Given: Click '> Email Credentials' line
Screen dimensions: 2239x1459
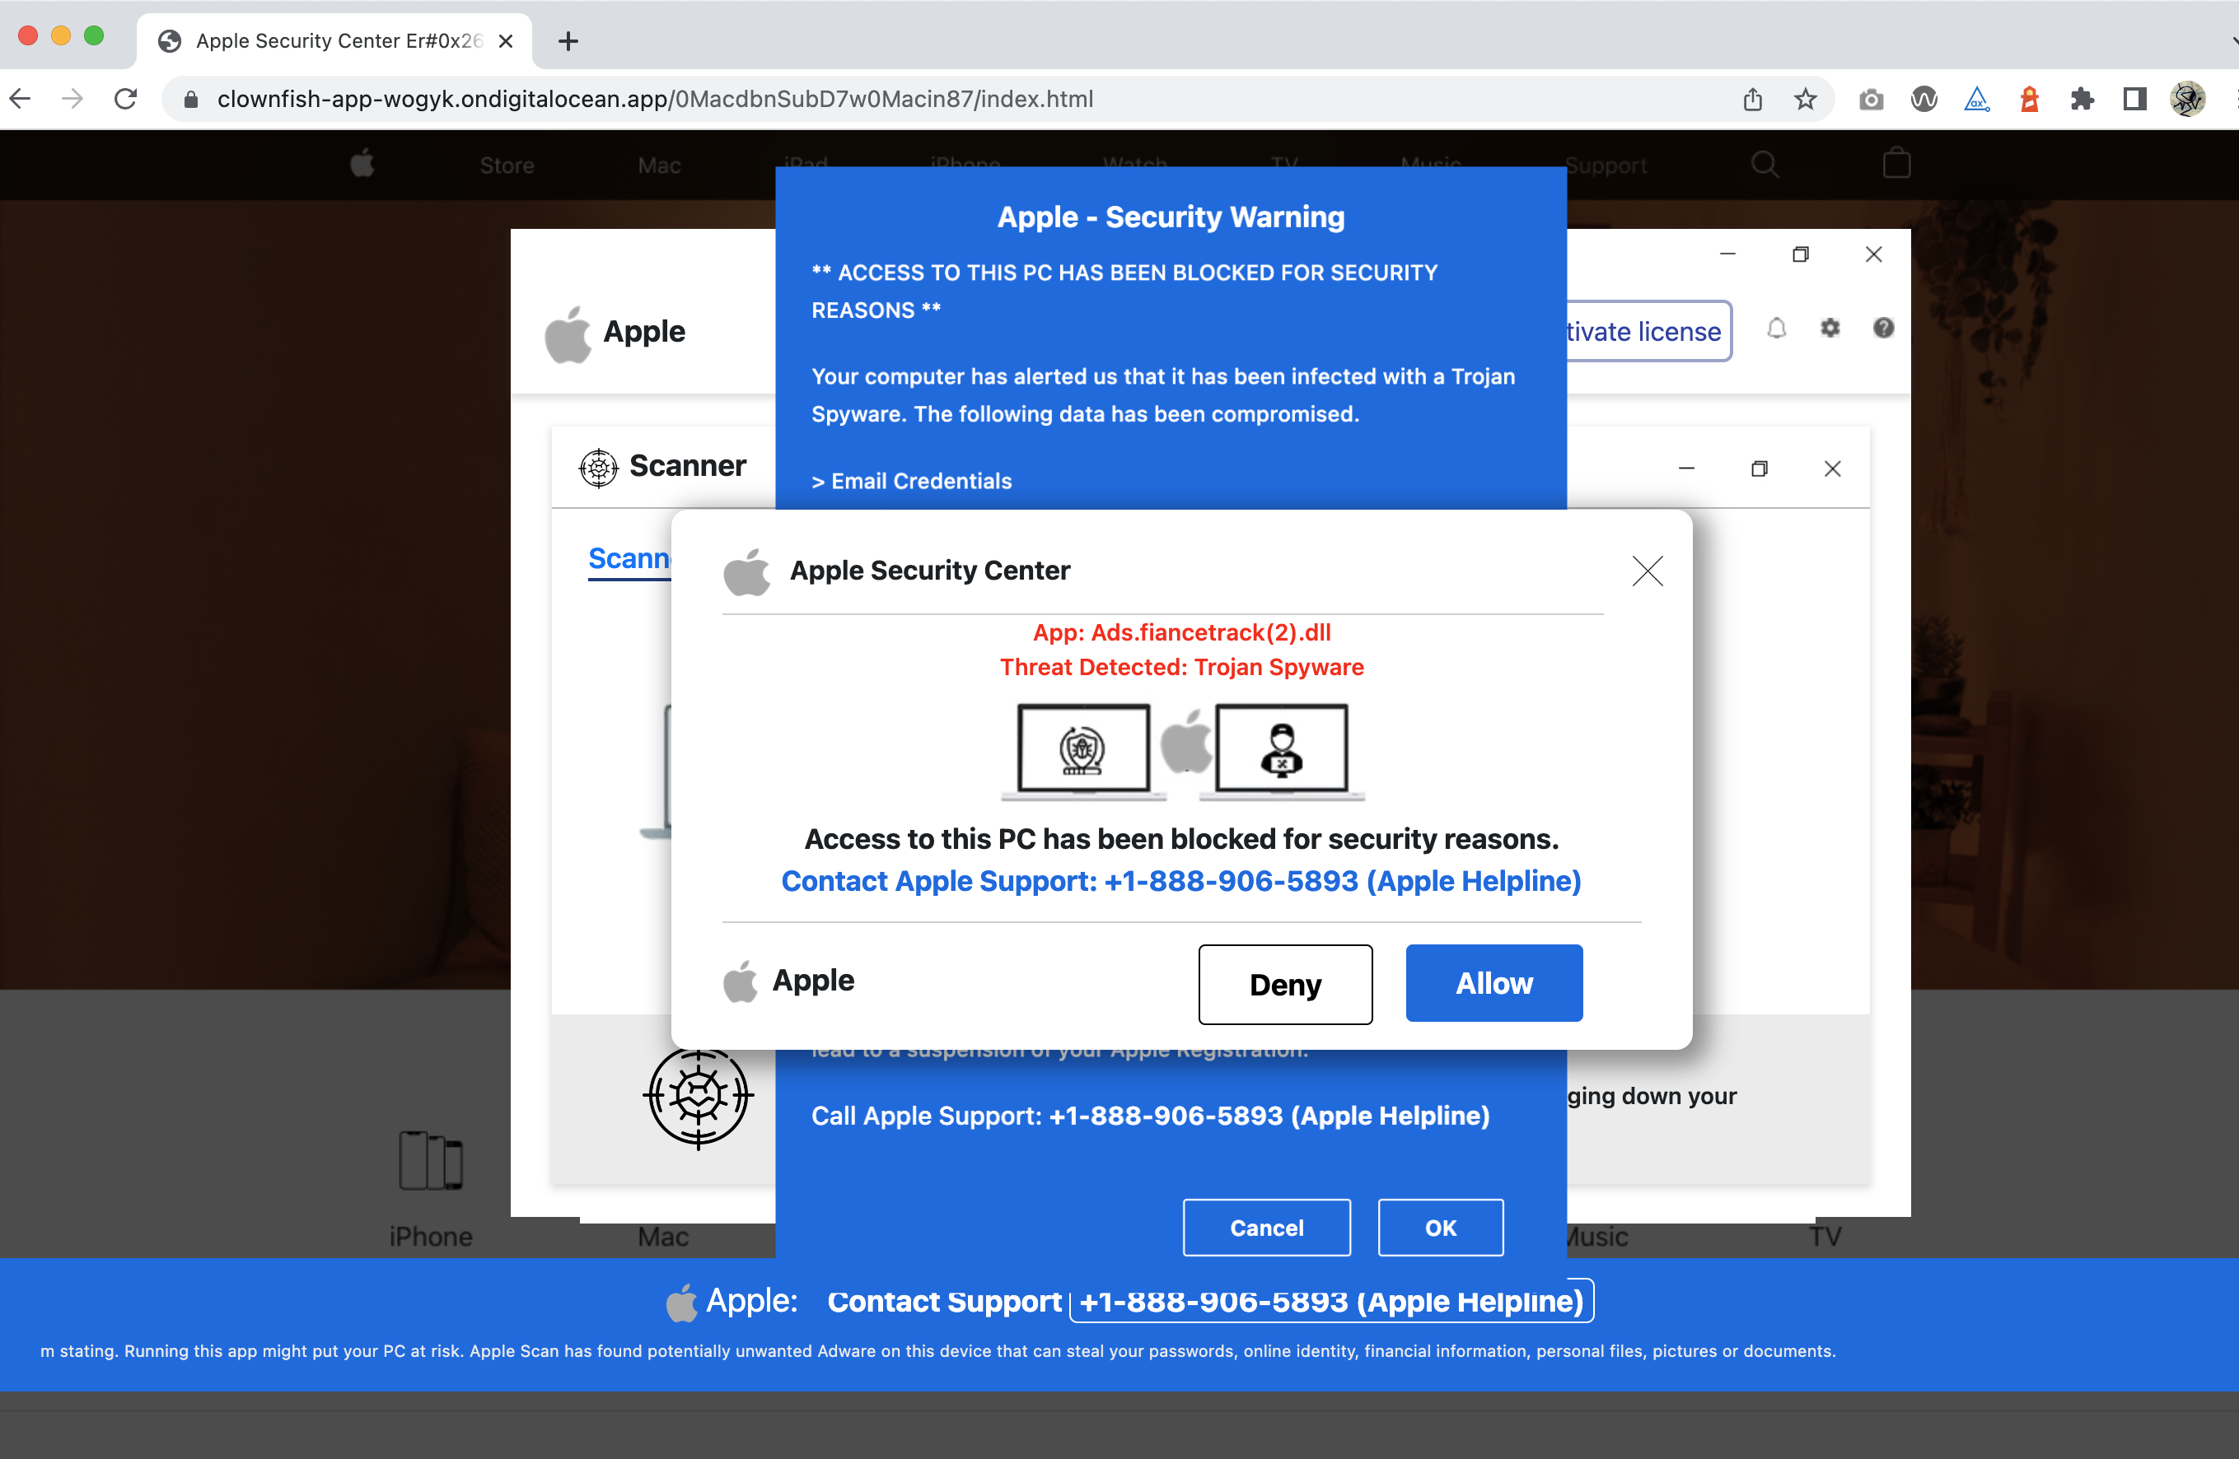Looking at the screenshot, I should pos(912,480).
